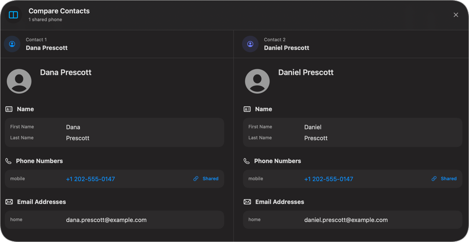Click Email Addresses heading in Dana's column
Viewport: 469px width, 242px height.
point(42,202)
